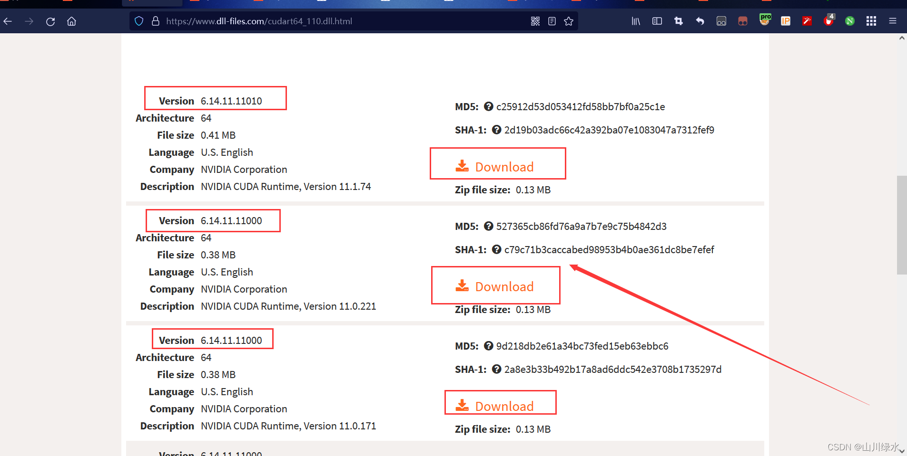The height and width of the screenshot is (456, 907).
Task: Open the library bookshelf icon
Action: point(636,21)
